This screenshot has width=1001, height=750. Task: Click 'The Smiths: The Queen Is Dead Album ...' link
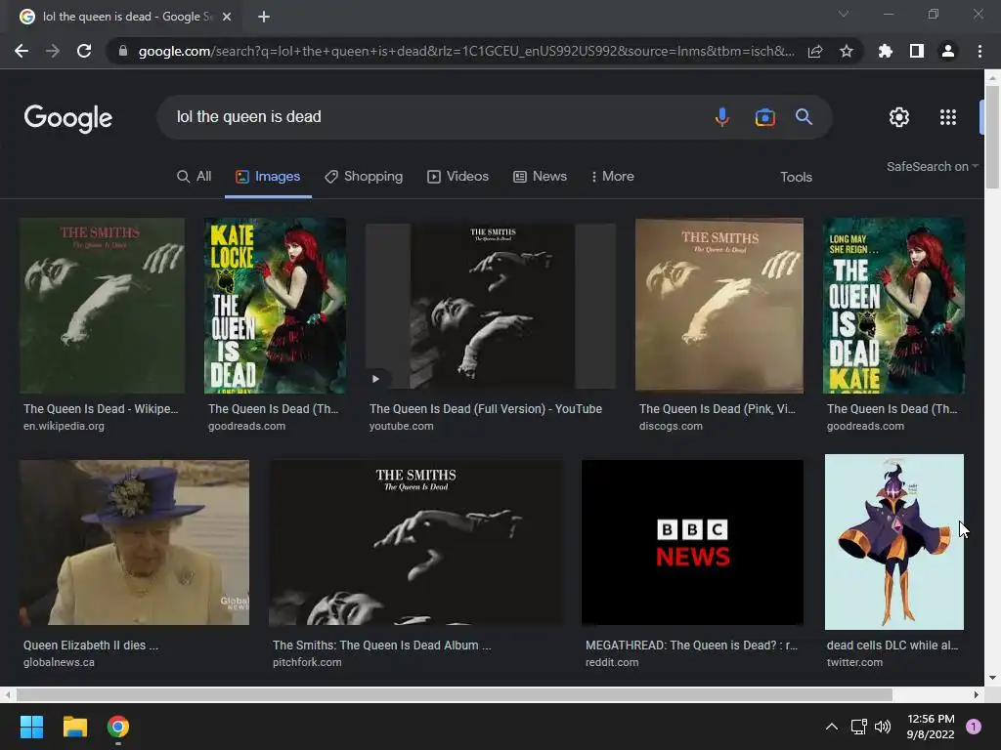pos(382,646)
